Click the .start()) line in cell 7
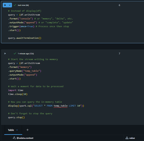 pos(14,79)
